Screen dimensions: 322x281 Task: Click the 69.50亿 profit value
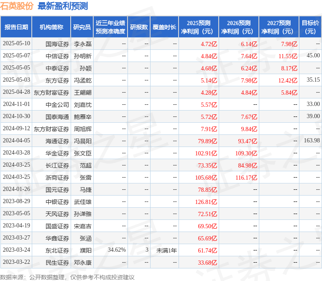[x=207, y=226]
